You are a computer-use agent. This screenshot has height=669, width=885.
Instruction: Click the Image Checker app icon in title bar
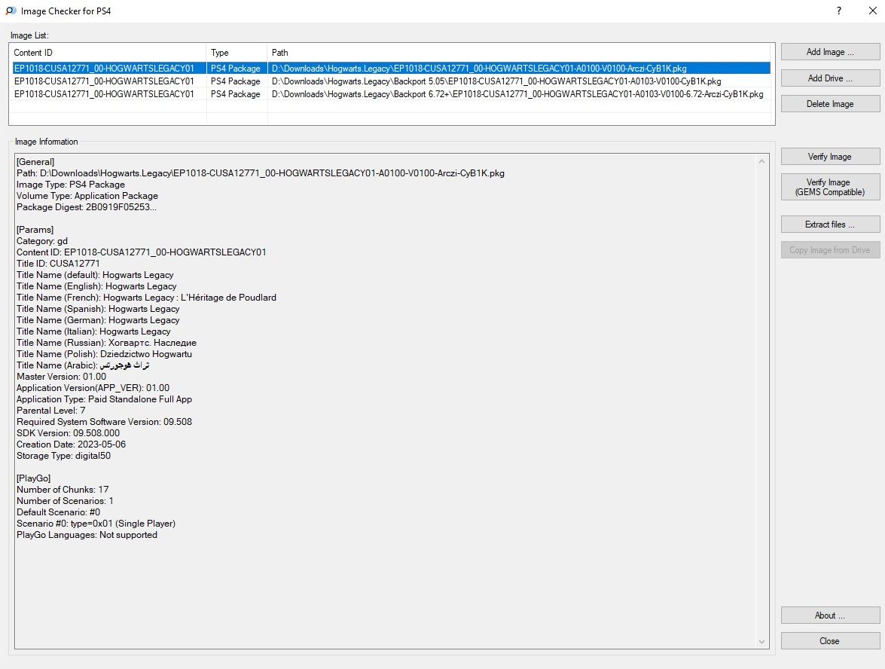(x=11, y=11)
